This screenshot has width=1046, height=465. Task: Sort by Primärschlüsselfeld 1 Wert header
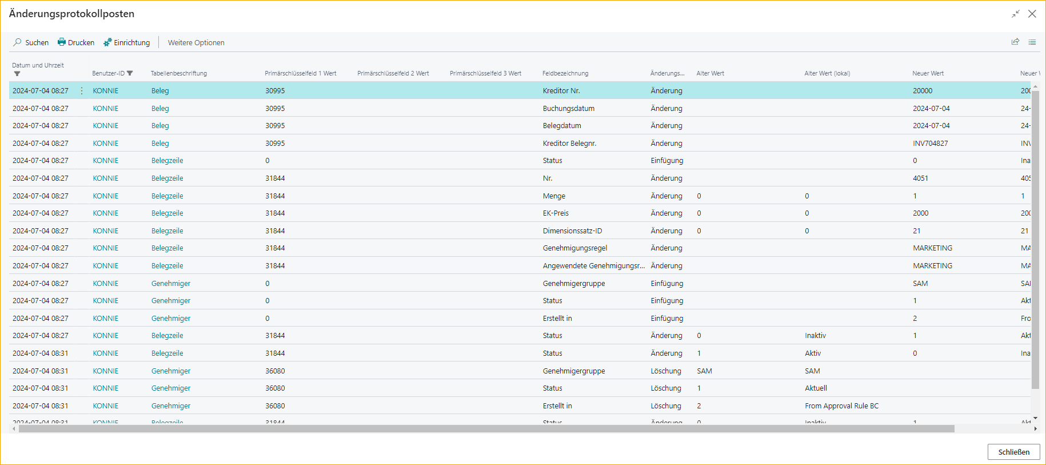click(301, 73)
